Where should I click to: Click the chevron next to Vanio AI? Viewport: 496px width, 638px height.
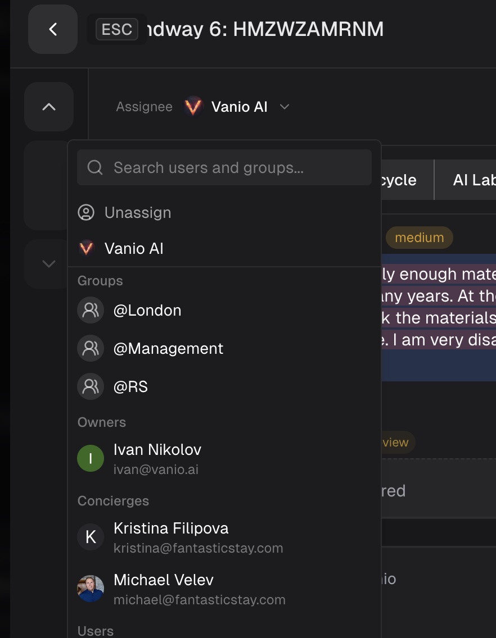285,107
